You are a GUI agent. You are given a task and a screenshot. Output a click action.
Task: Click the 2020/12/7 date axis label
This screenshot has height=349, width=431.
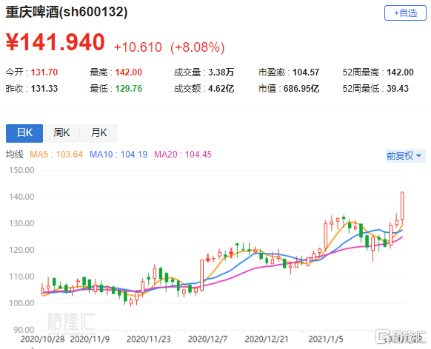[x=207, y=339]
